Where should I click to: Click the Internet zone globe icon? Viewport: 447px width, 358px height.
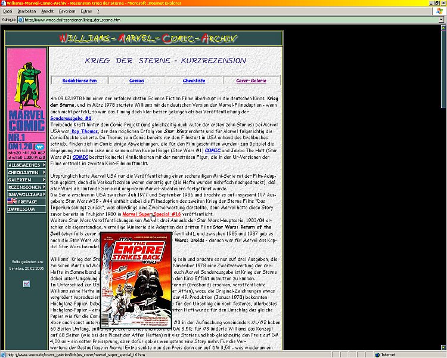pyautogui.click(x=377, y=355)
